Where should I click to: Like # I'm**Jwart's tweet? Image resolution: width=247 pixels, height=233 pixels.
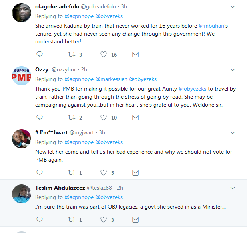tap(104, 173)
